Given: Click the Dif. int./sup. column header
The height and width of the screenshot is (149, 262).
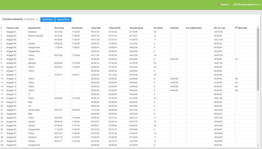Looking at the screenshot, I should pos(220,28).
